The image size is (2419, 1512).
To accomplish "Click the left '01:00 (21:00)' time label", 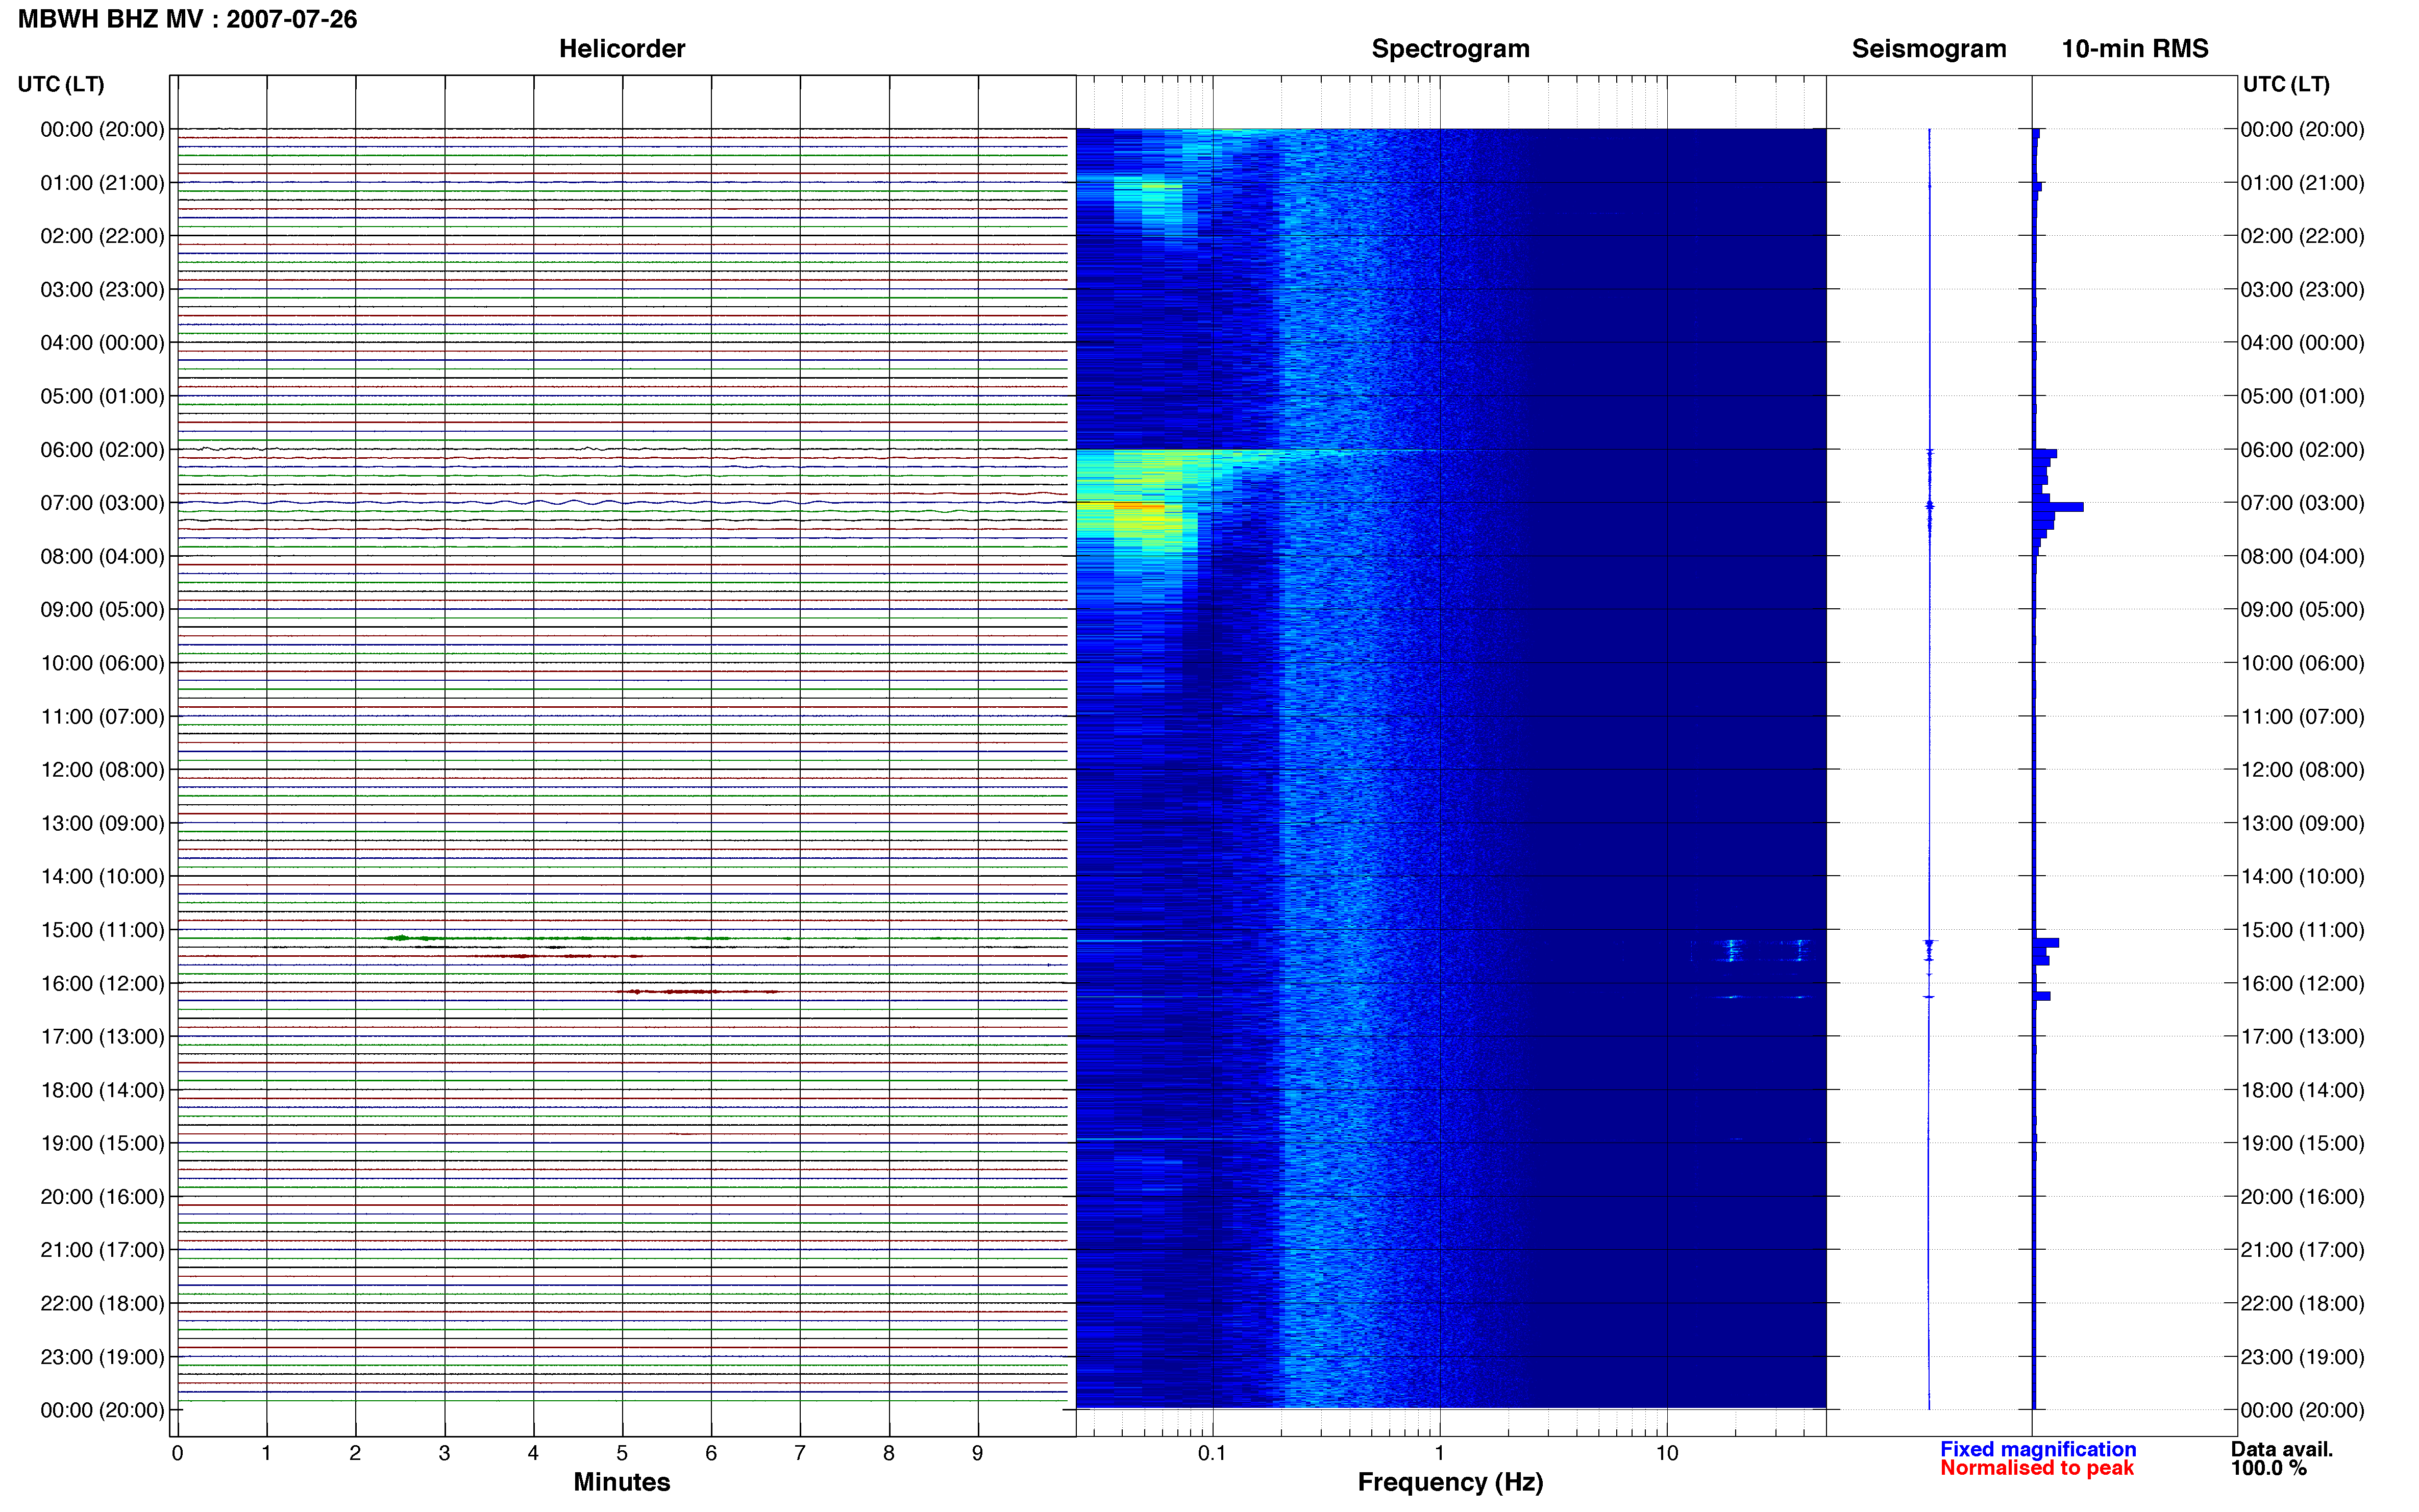I will (102, 183).
